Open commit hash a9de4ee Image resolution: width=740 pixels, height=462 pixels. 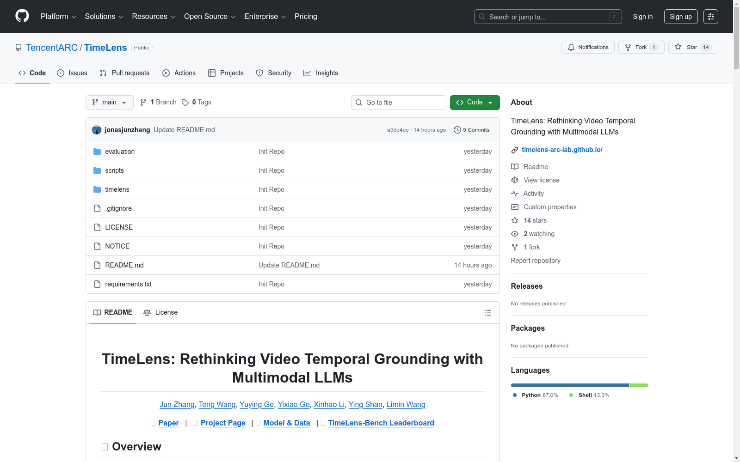click(x=398, y=130)
